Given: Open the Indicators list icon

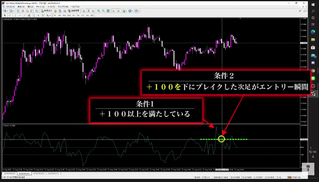Looking at the screenshot, I should (124, 11).
